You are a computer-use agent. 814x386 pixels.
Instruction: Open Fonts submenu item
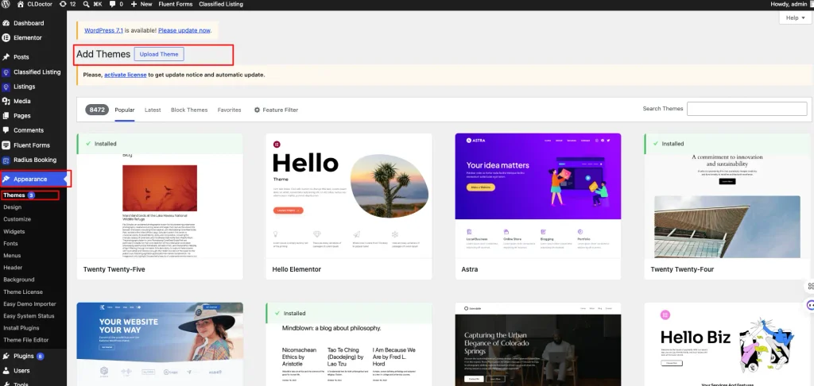point(10,243)
